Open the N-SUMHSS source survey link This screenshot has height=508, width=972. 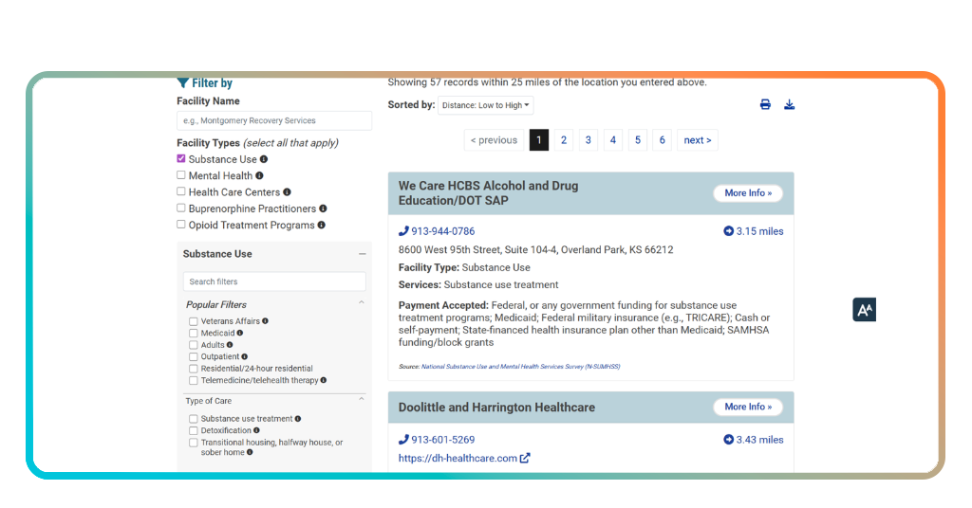[521, 366]
